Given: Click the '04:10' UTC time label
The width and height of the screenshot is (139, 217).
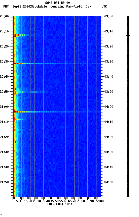Looking at the screenshot, I should tap(109, 122).
